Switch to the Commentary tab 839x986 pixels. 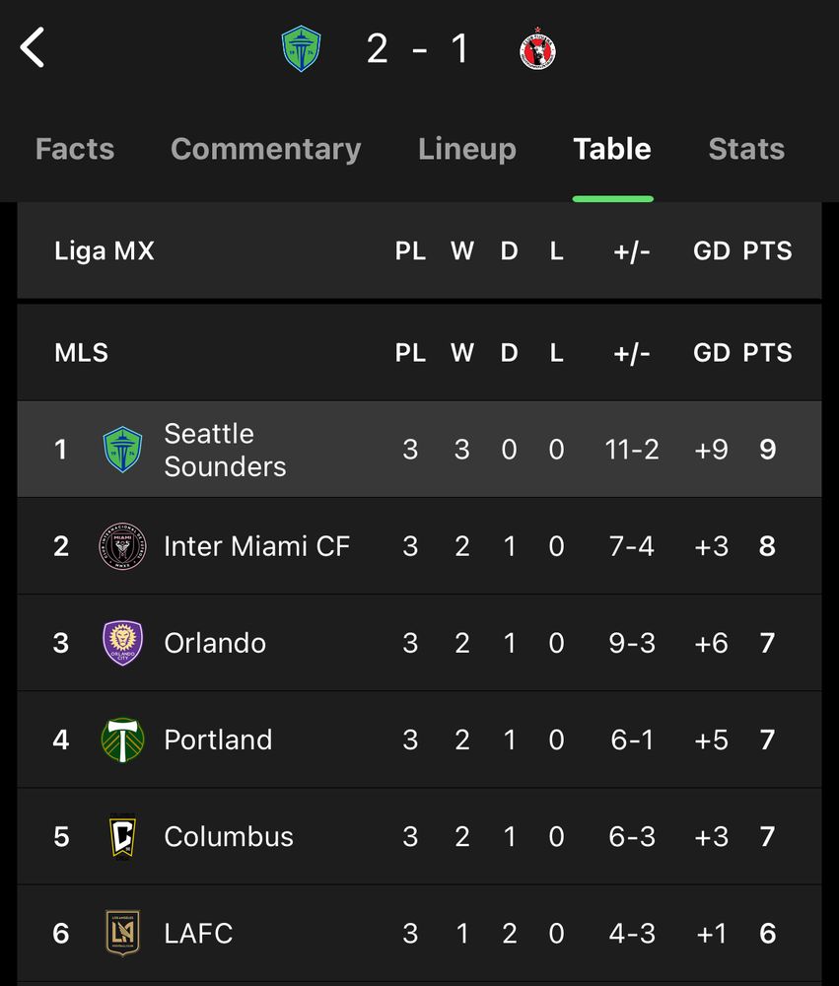pyautogui.click(x=266, y=149)
